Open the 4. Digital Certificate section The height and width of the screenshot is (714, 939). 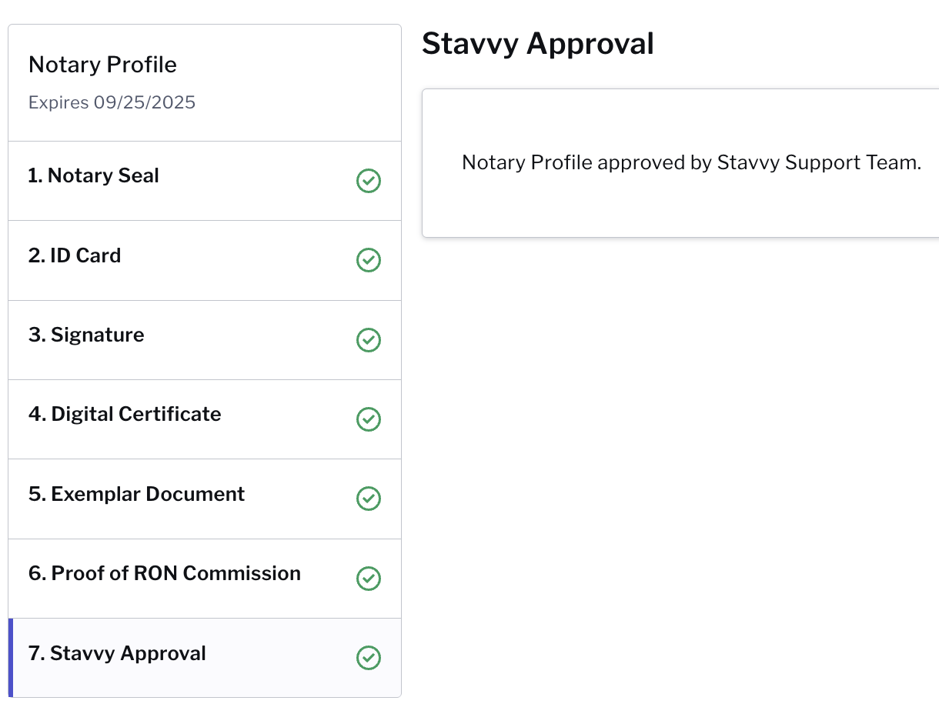(205, 419)
